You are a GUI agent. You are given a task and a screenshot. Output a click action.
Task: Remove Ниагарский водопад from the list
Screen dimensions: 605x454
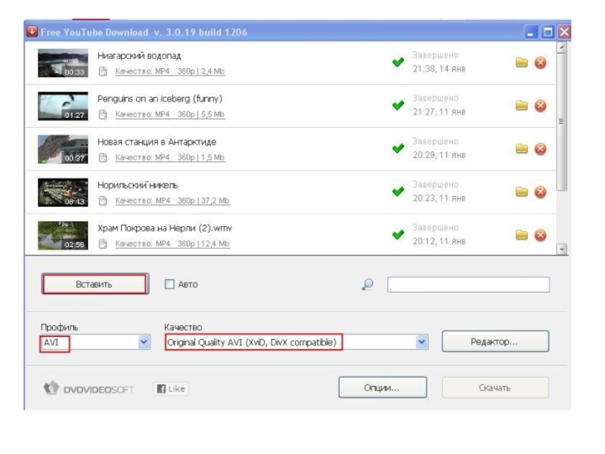pyautogui.click(x=540, y=62)
